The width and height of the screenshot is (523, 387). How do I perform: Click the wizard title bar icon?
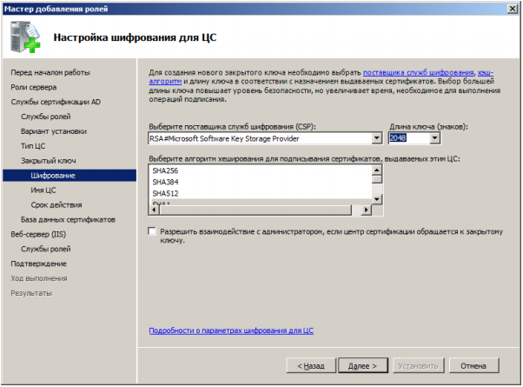10,8
